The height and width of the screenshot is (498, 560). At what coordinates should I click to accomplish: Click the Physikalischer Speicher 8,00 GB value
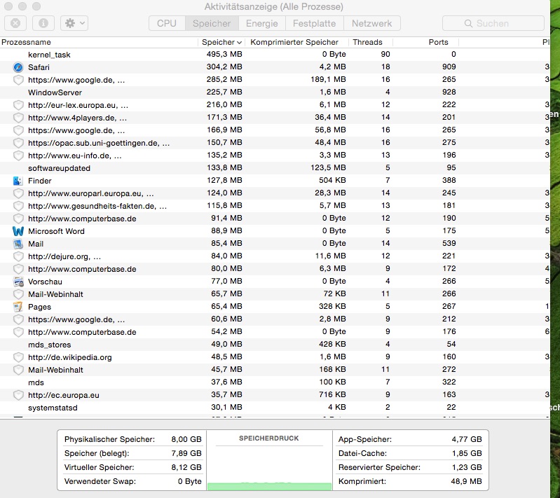[x=186, y=439]
